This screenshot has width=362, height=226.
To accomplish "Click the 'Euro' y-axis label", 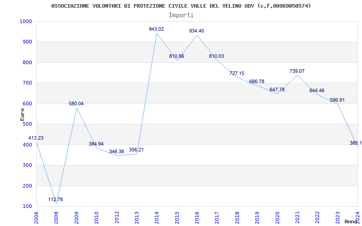I will click(22, 114).
